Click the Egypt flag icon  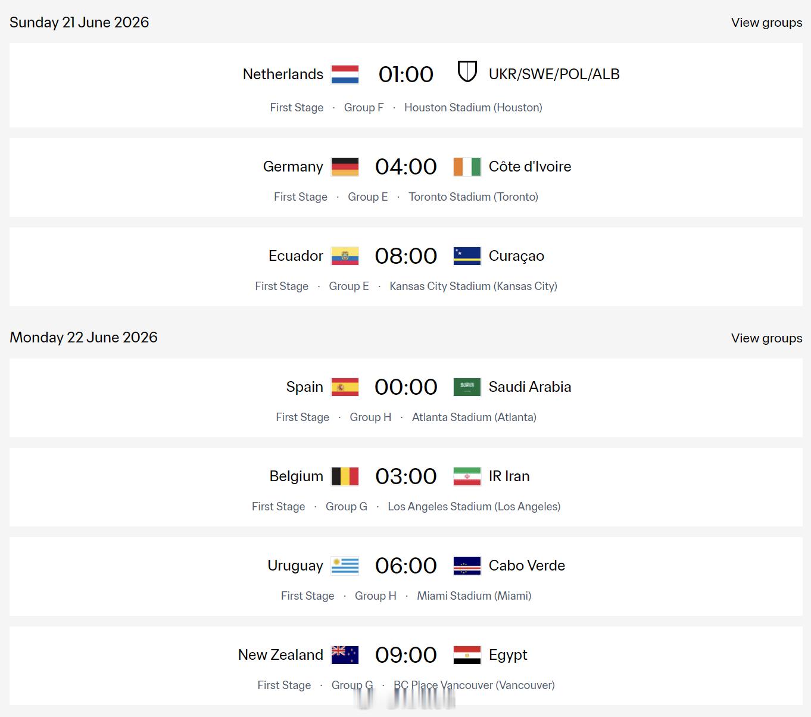click(467, 655)
